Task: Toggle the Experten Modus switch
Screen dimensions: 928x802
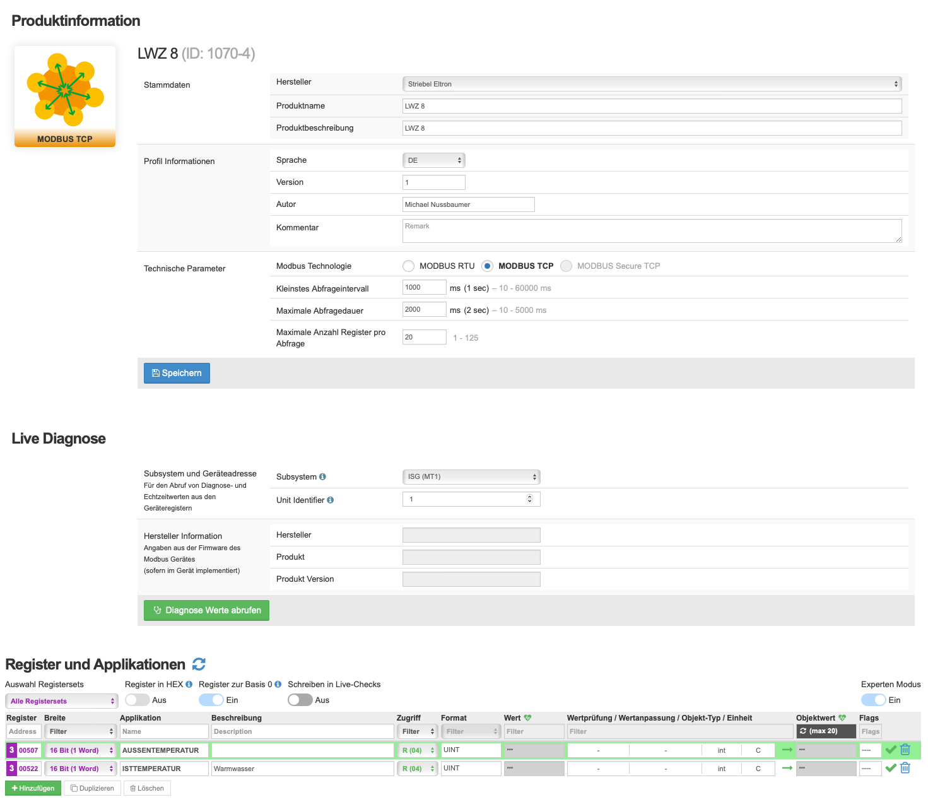Action: pos(873,700)
